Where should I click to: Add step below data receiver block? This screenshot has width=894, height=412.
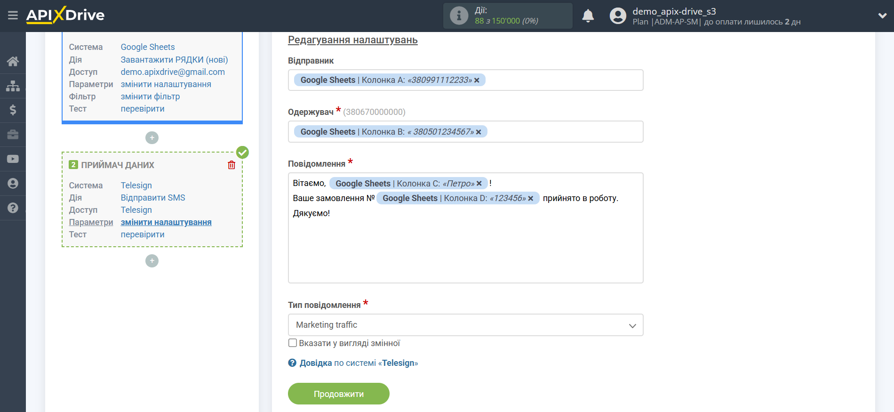point(152,261)
